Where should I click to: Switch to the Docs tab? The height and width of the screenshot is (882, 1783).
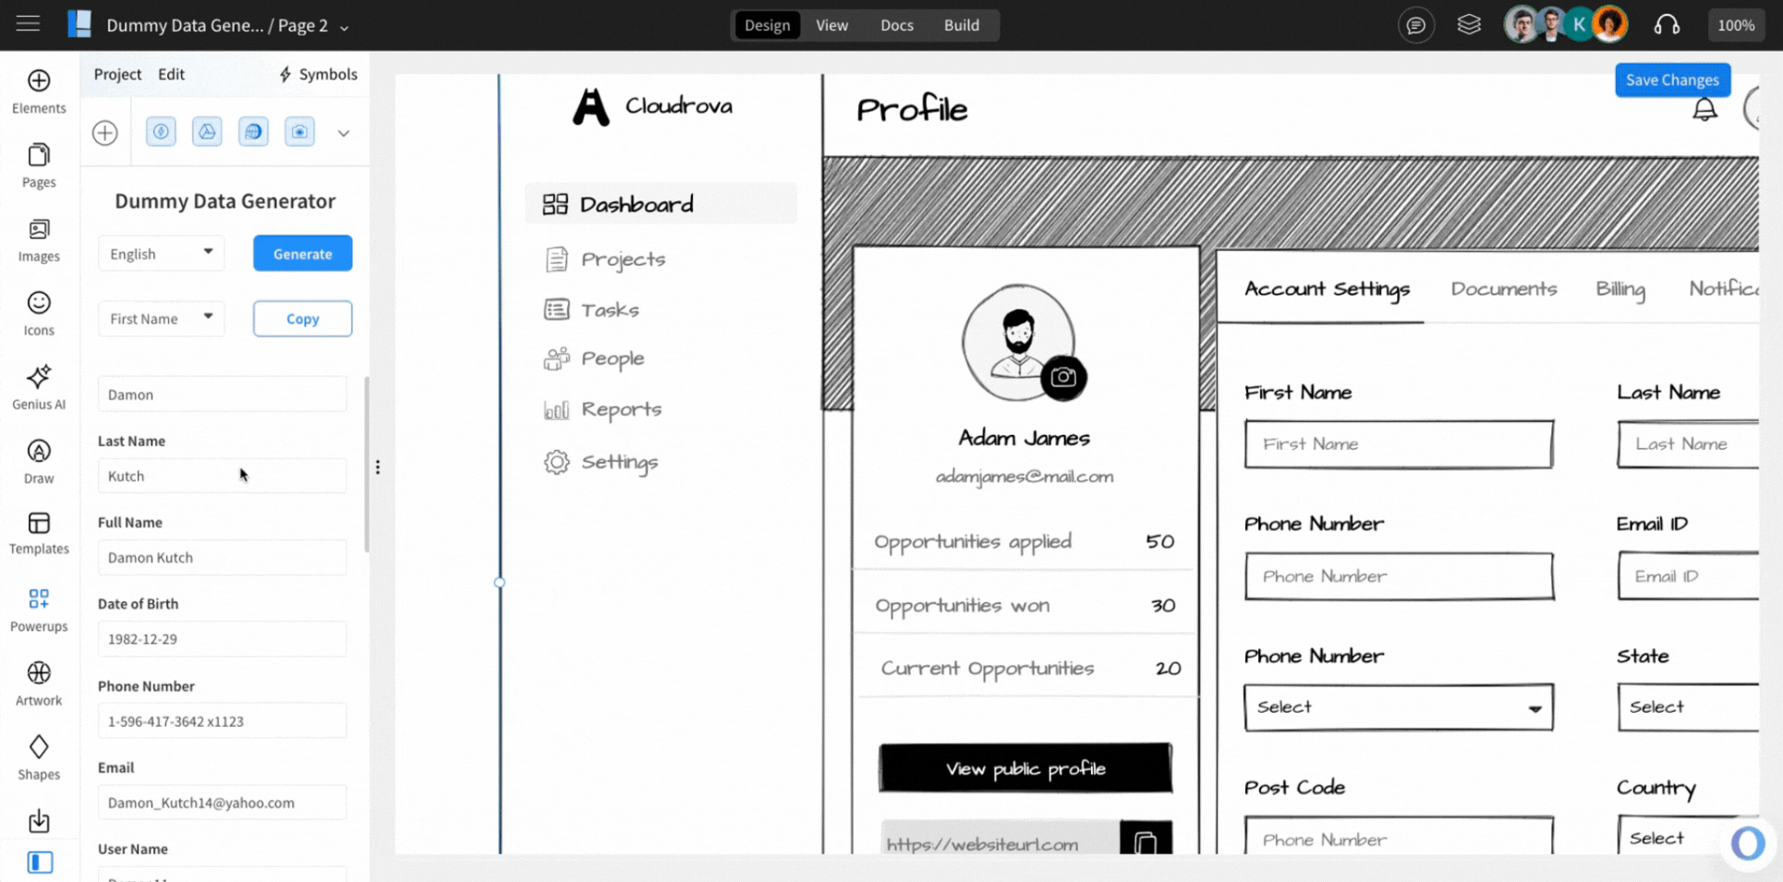896,25
